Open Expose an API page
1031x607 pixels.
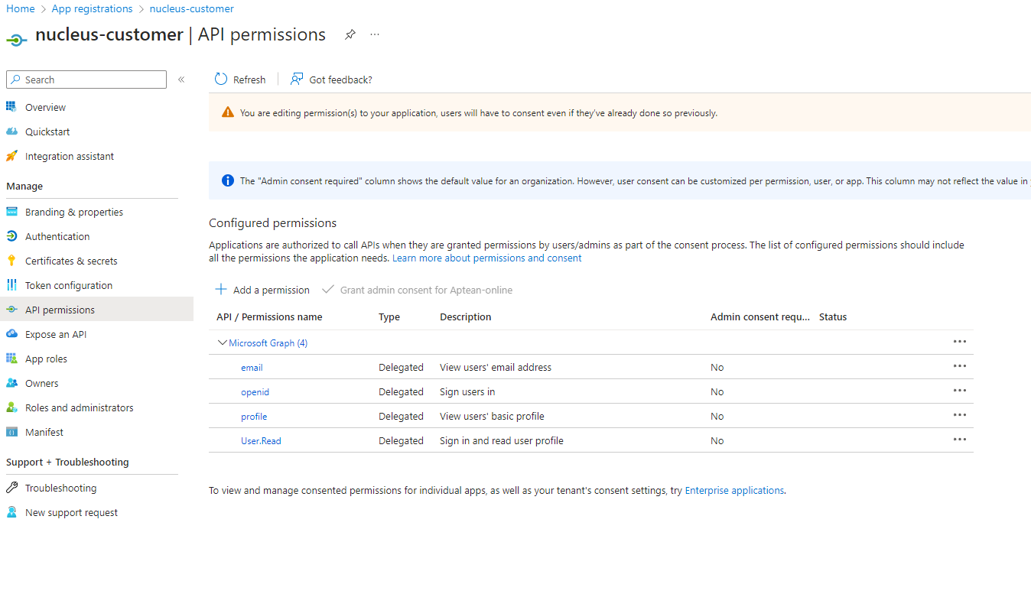pyautogui.click(x=56, y=334)
